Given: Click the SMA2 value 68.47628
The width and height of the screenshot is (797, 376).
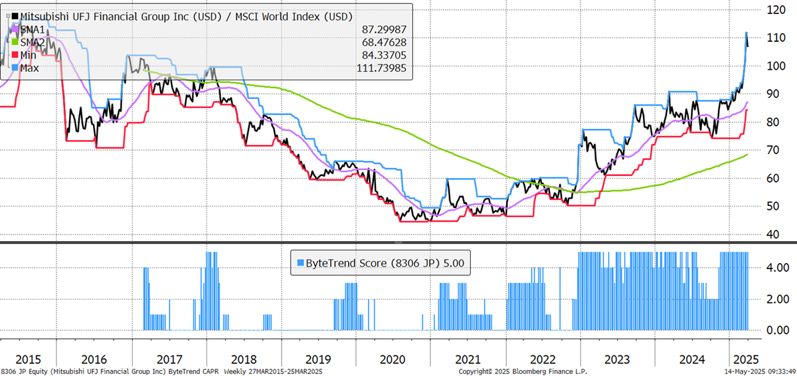Looking at the screenshot, I should [x=384, y=43].
